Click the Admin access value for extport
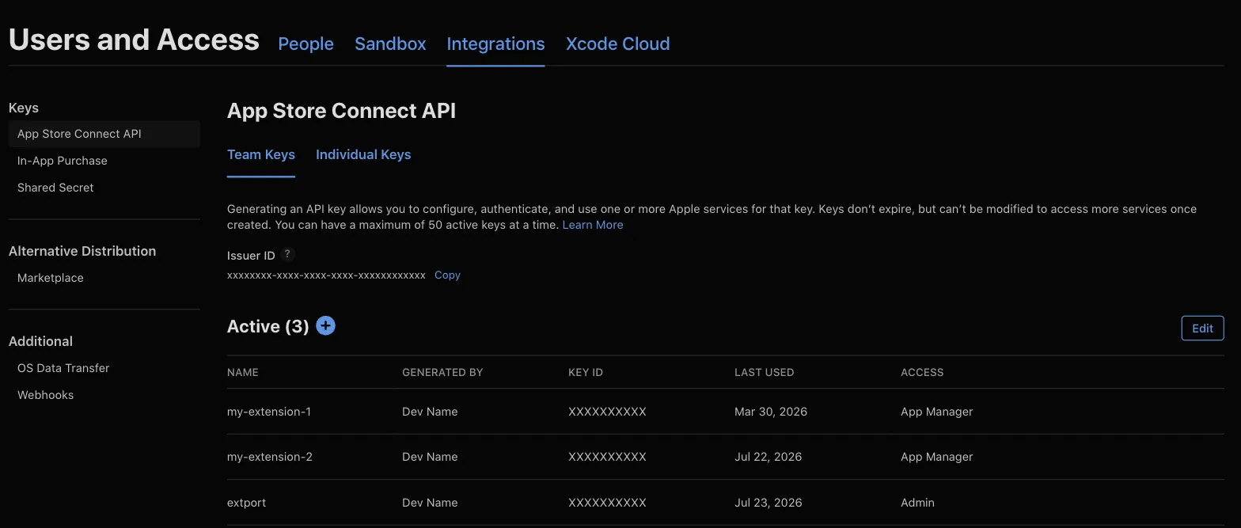 (x=917, y=503)
